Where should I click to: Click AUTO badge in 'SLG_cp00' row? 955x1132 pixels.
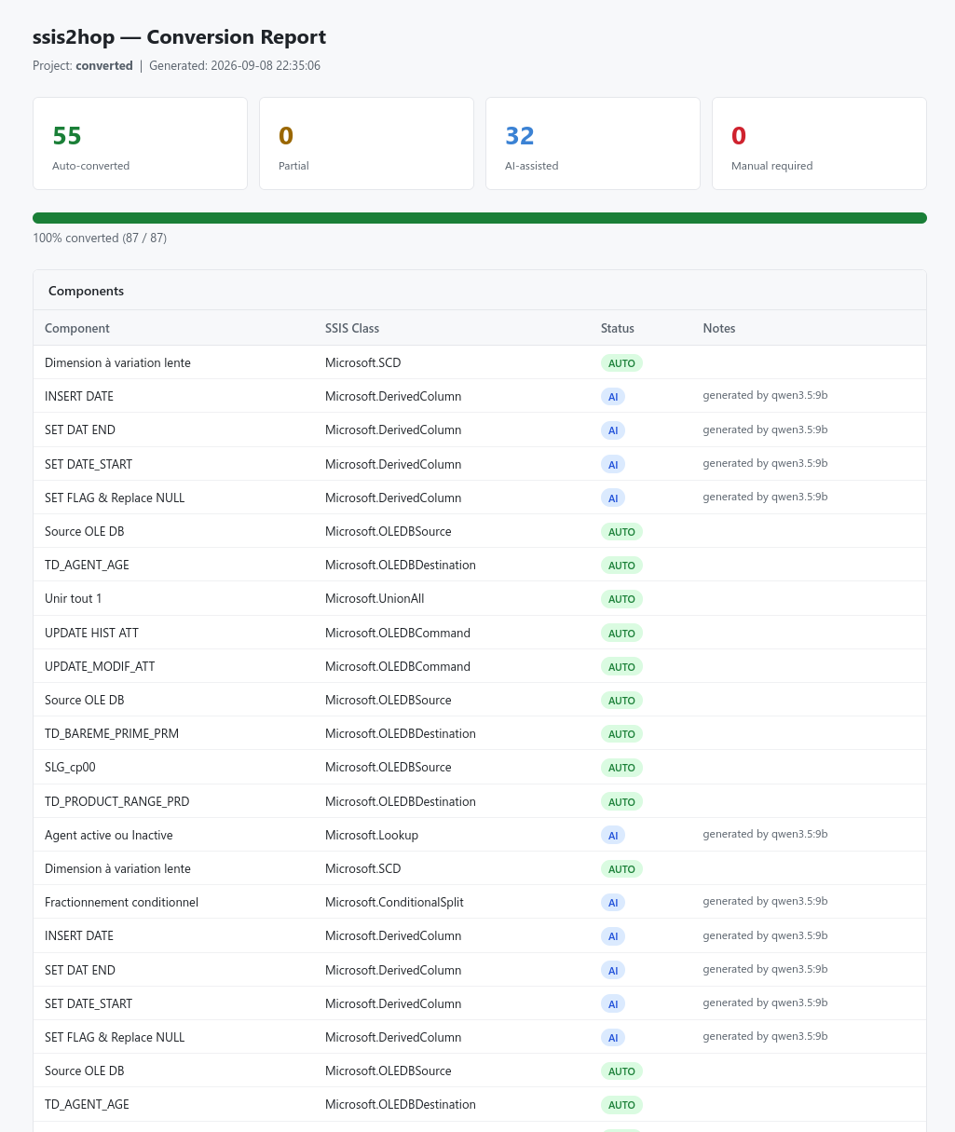tap(621, 768)
